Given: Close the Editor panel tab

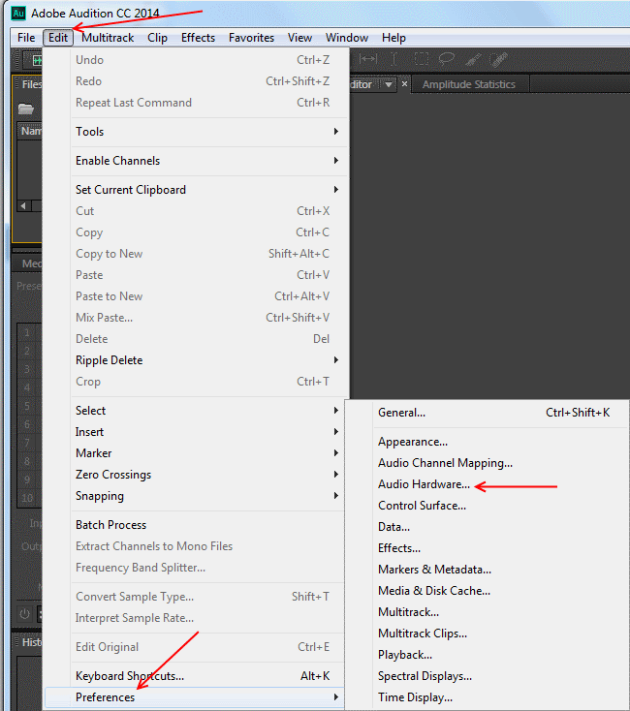Looking at the screenshot, I should [405, 84].
